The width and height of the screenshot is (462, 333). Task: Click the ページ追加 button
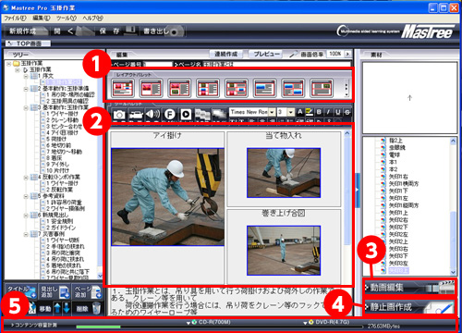88,291
